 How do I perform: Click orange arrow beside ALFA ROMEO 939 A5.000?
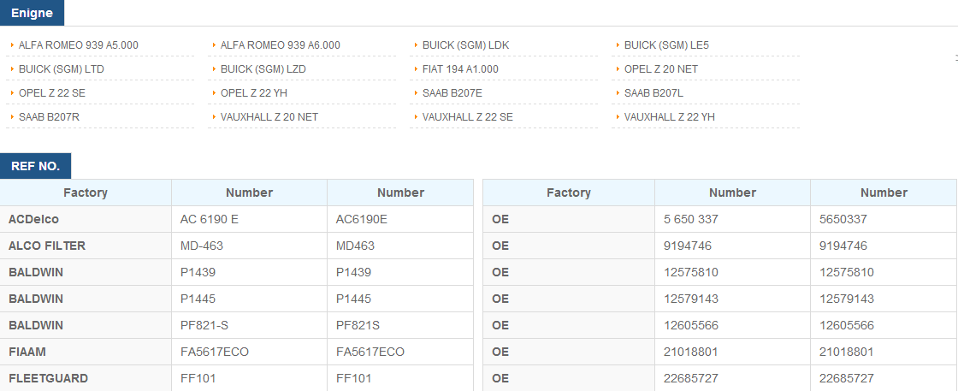coord(12,44)
